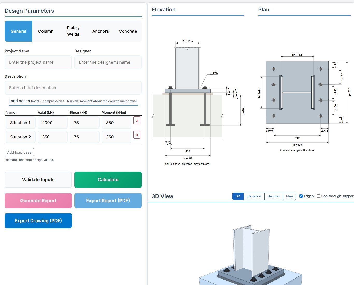Image resolution: width=354 pixels, height=285 pixels.
Task: Delete the Situation 1 load case
Action: pos(137,120)
